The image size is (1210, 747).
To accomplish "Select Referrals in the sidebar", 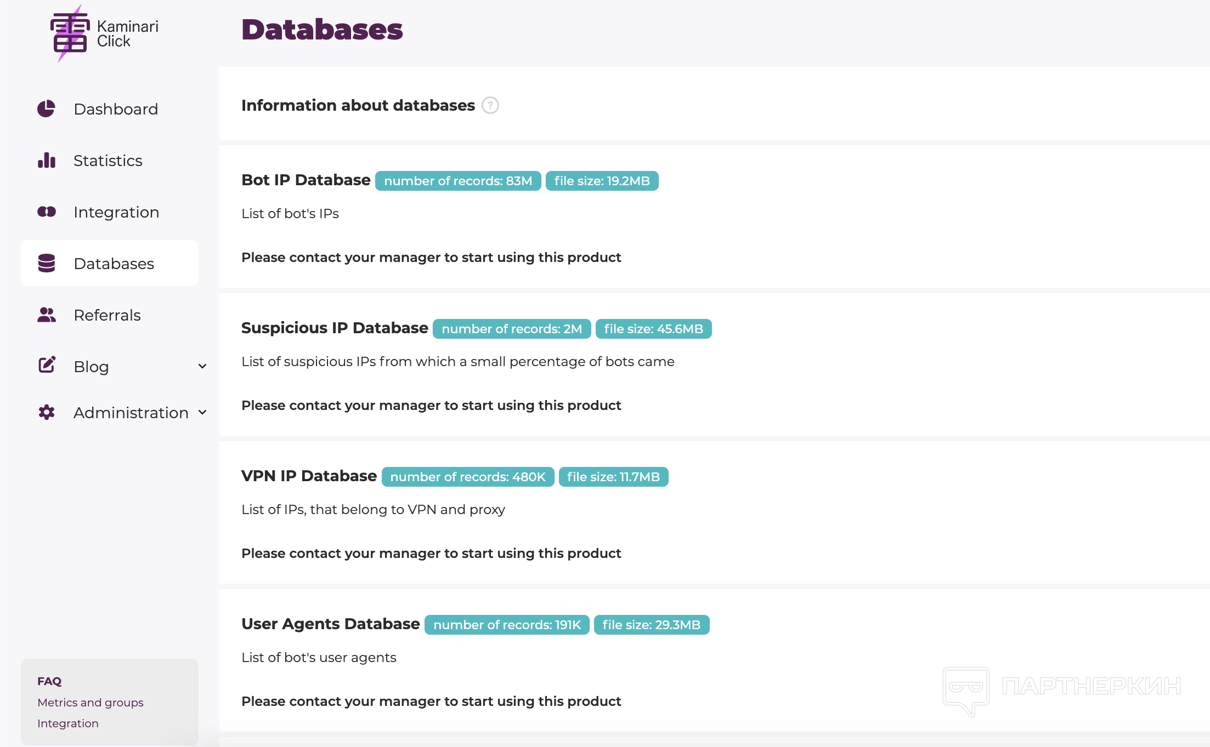I will [108, 315].
